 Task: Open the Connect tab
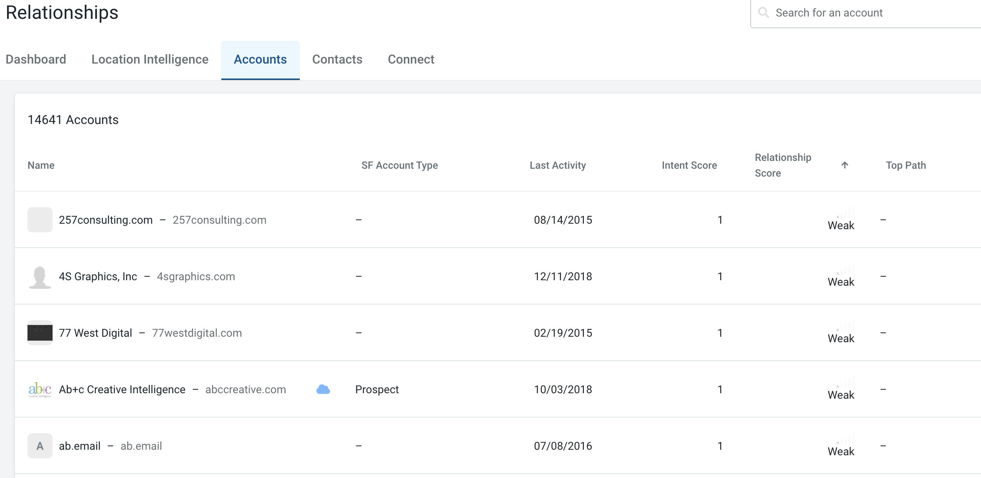coord(411,60)
